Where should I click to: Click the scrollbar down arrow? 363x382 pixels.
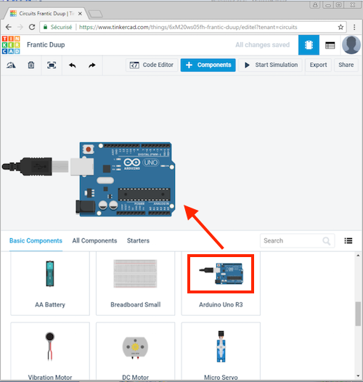coord(358,376)
